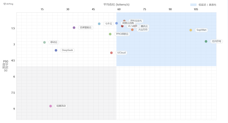Select the yellow SophNet data point
Screen dimensions: 228x123
(x=191, y=30)
